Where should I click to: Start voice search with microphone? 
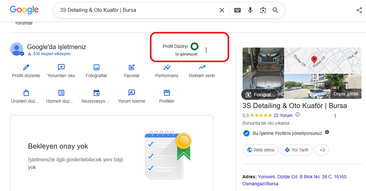250,10
